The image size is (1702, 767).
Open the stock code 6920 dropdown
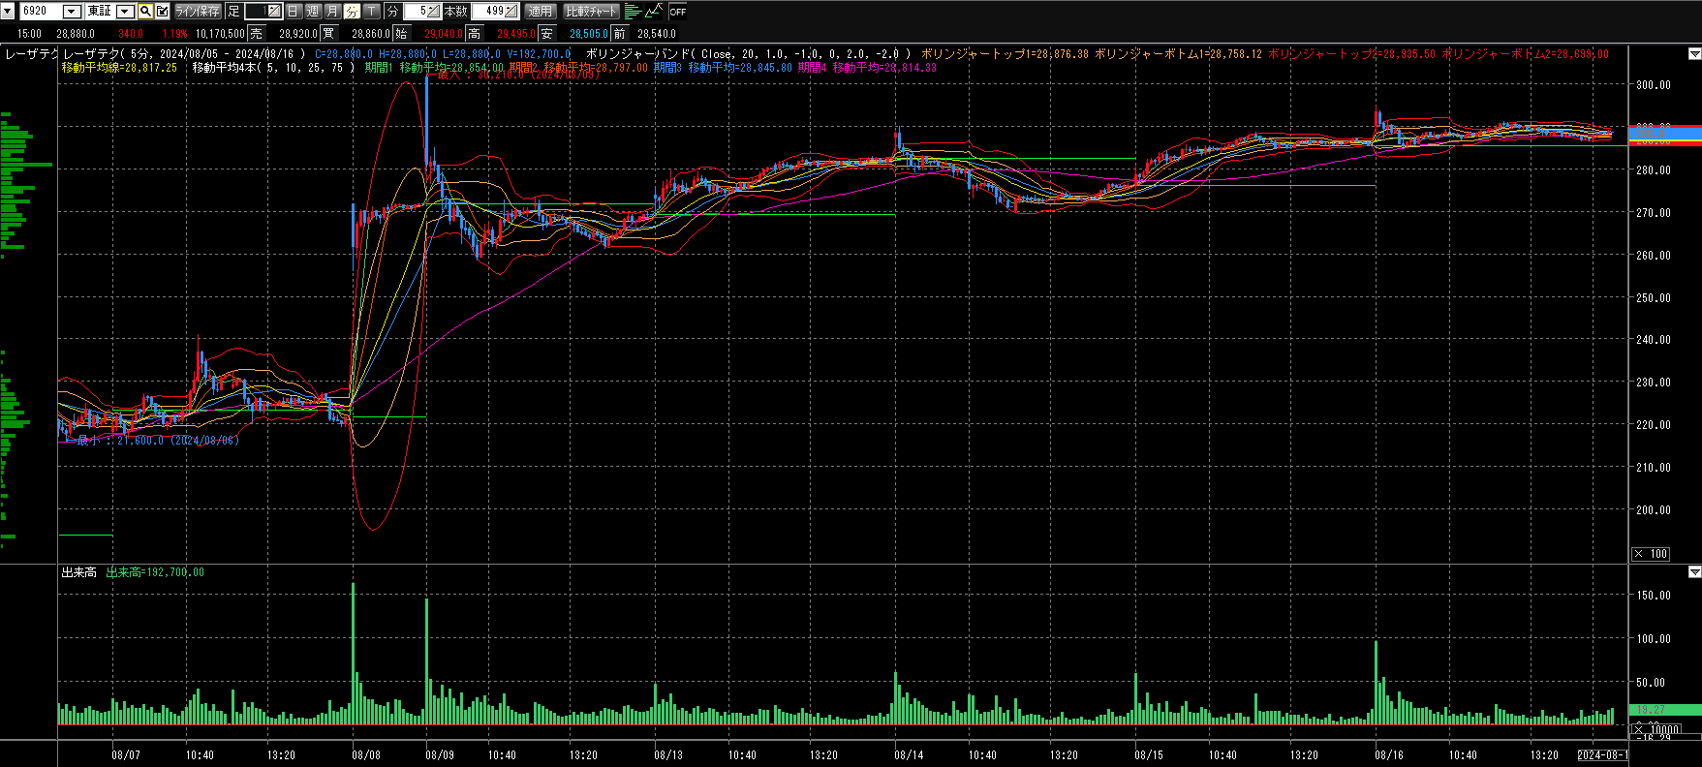click(72, 12)
